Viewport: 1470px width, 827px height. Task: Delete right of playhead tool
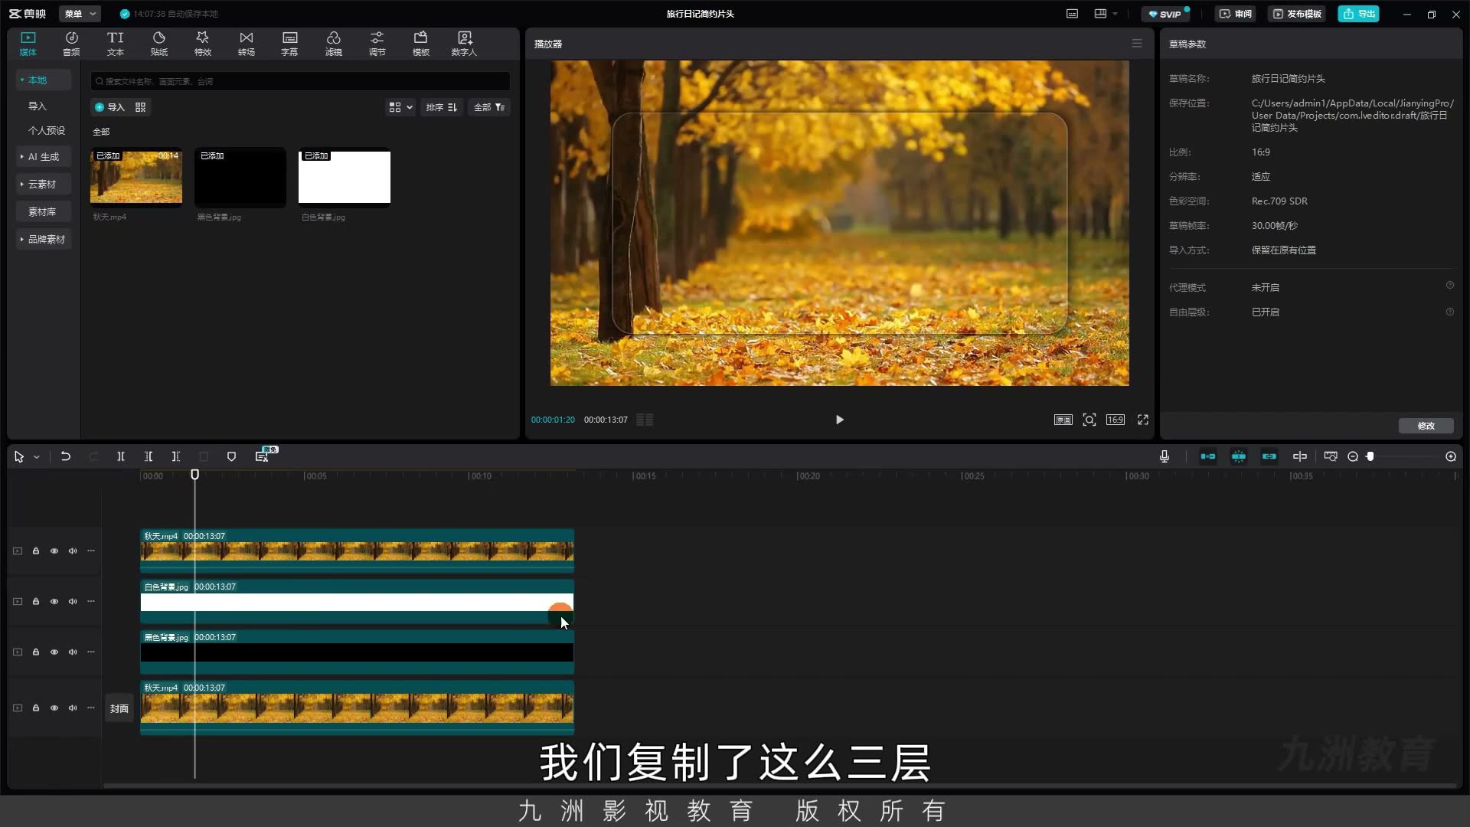[x=175, y=456]
